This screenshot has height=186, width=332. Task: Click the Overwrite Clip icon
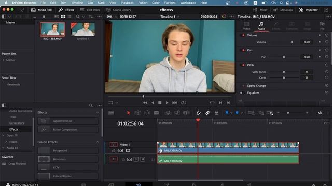coord(177,113)
